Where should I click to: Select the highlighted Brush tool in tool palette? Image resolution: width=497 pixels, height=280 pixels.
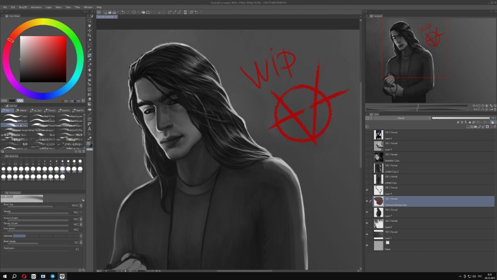(89, 55)
